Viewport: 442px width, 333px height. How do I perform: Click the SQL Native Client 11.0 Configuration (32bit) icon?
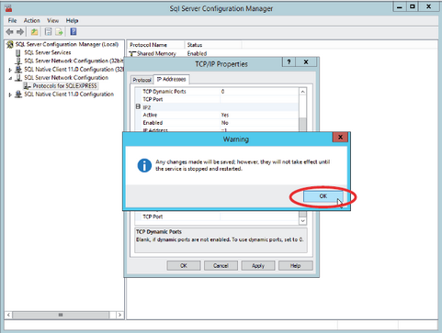click(x=18, y=70)
